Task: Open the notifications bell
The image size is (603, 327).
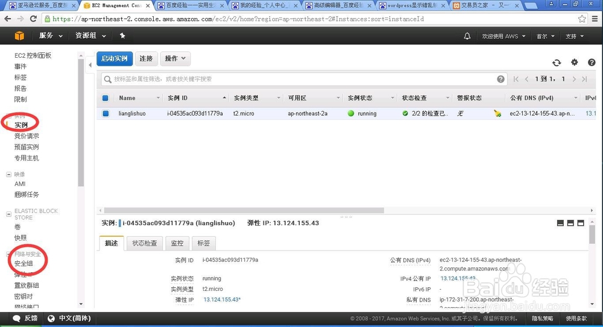Action: pos(467,36)
